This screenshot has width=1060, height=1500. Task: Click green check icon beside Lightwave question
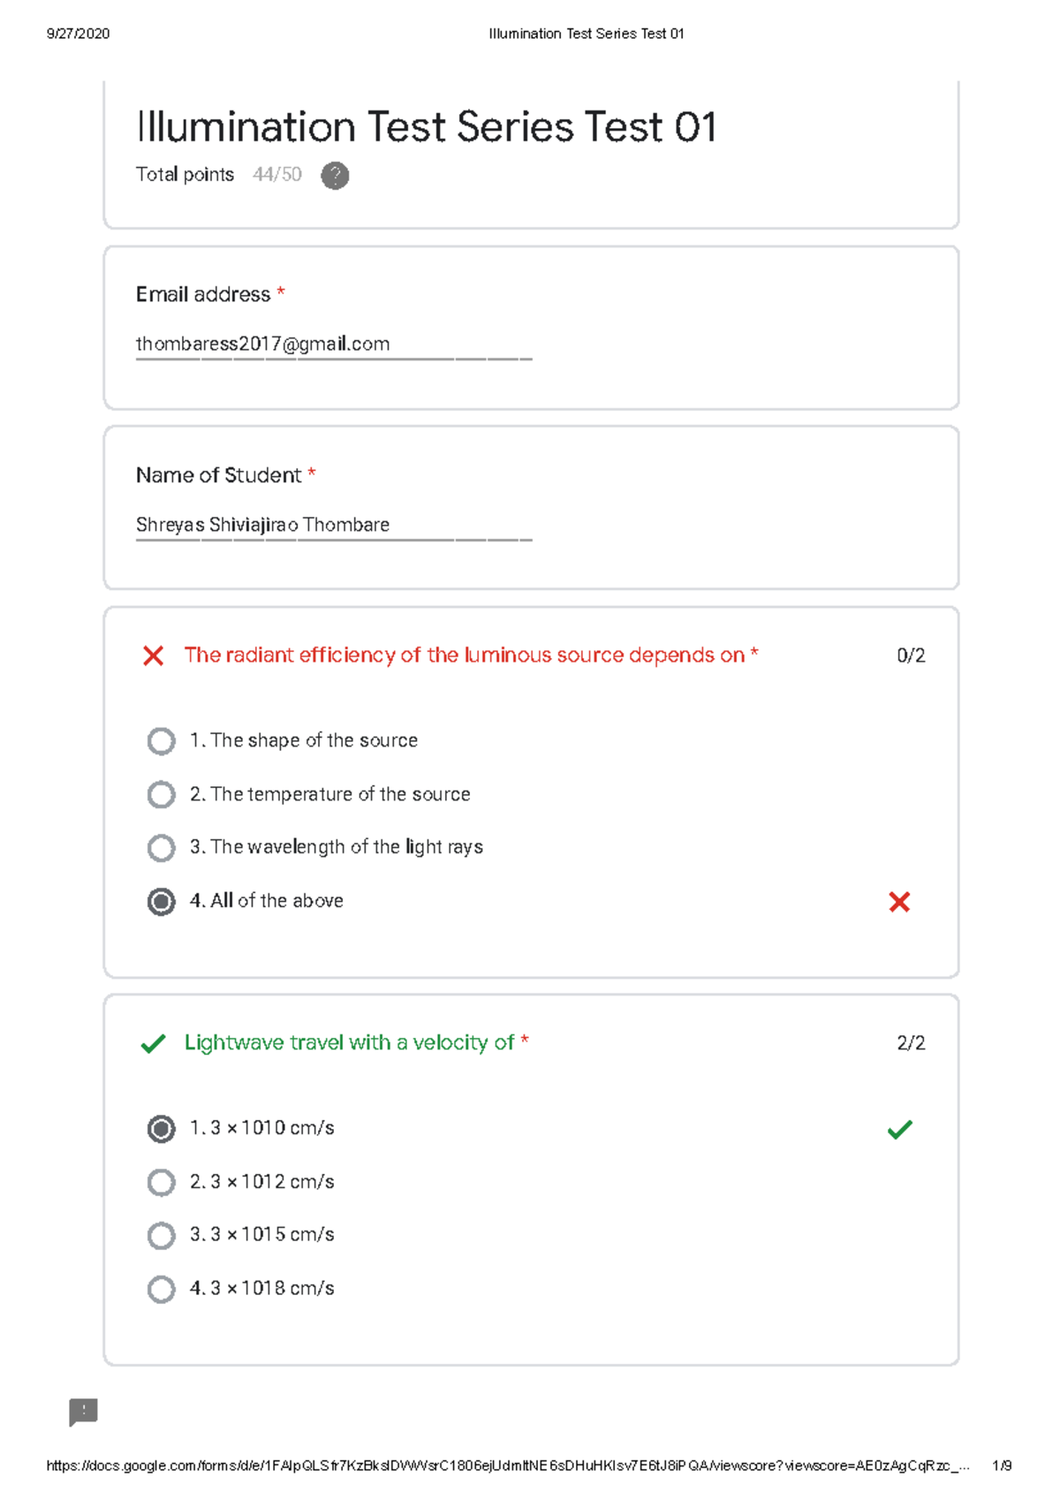click(x=153, y=1043)
